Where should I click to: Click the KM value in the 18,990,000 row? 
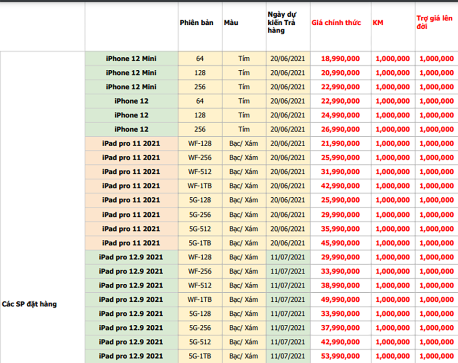pyautogui.click(x=393, y=58)
